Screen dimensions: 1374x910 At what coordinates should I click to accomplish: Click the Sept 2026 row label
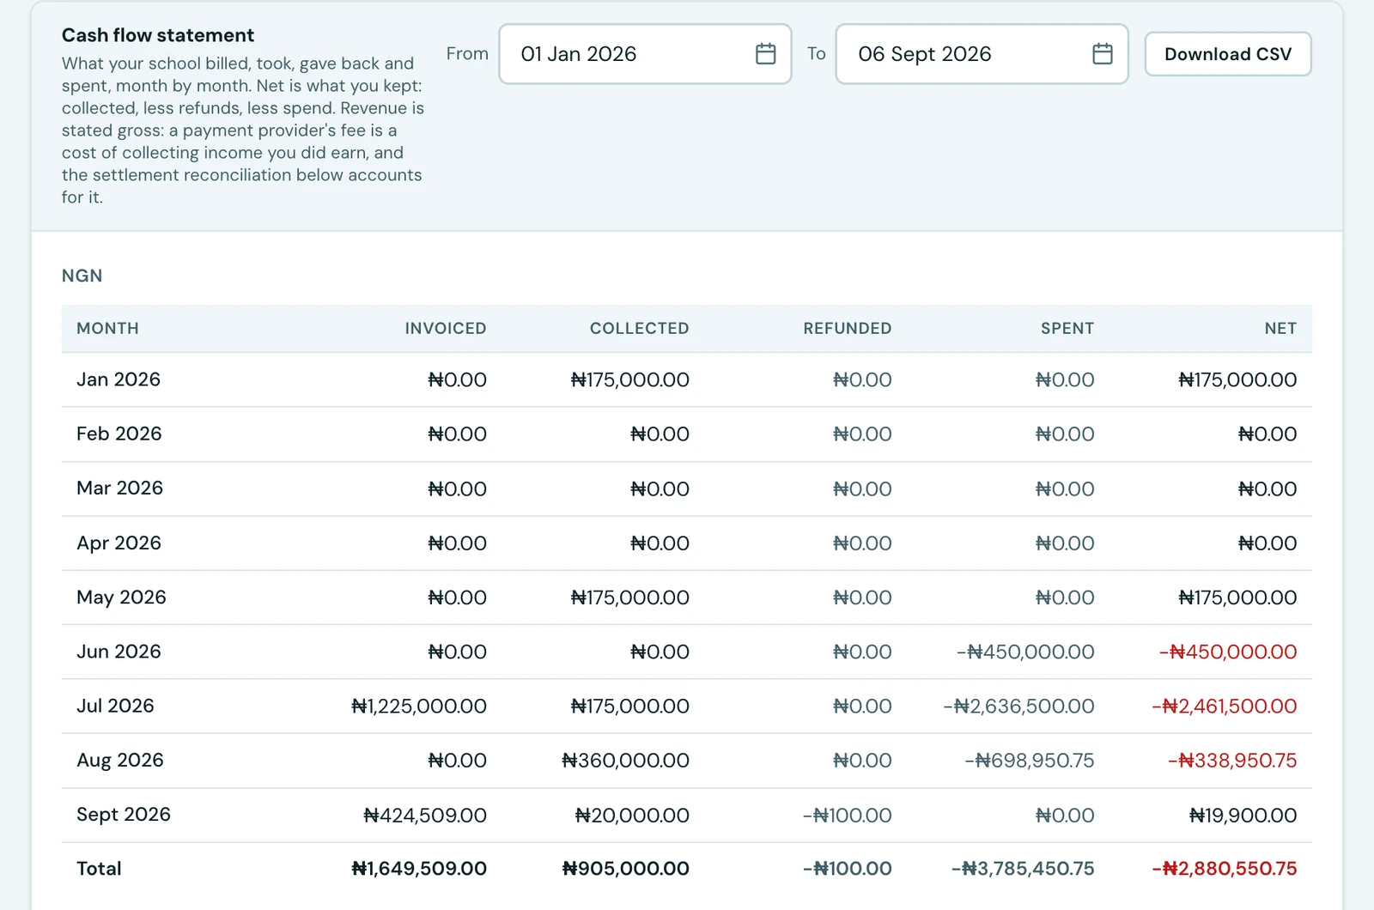(x=124, y=814)
